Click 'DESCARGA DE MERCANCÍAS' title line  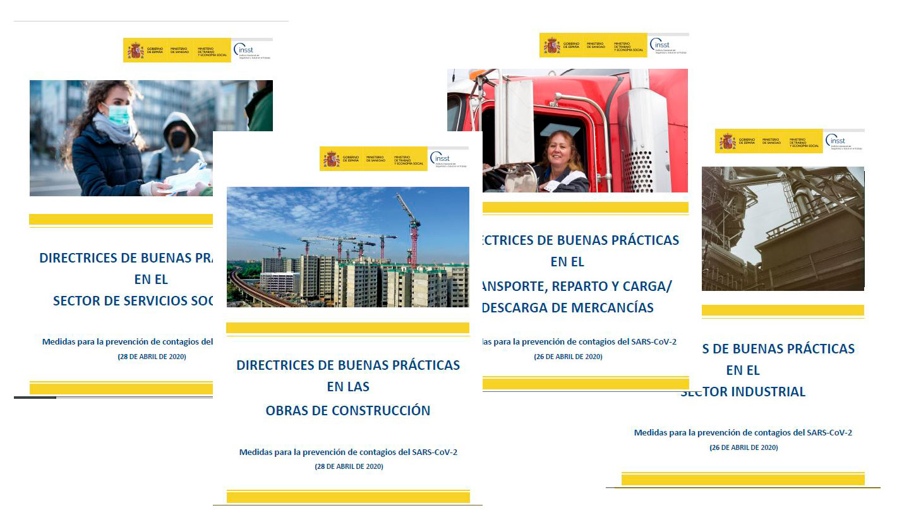pos(568,309)
